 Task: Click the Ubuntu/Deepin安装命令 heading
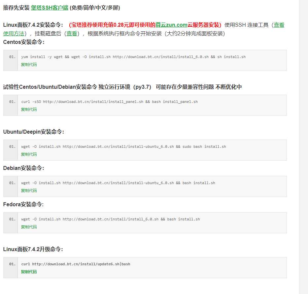coord(34,132)
